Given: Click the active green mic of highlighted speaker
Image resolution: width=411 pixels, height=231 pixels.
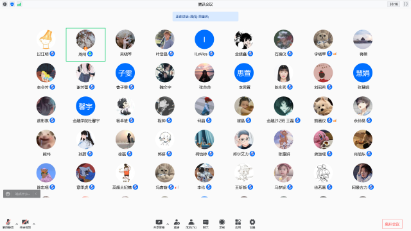Looking at the screenshot, I should tap(90, 54).
